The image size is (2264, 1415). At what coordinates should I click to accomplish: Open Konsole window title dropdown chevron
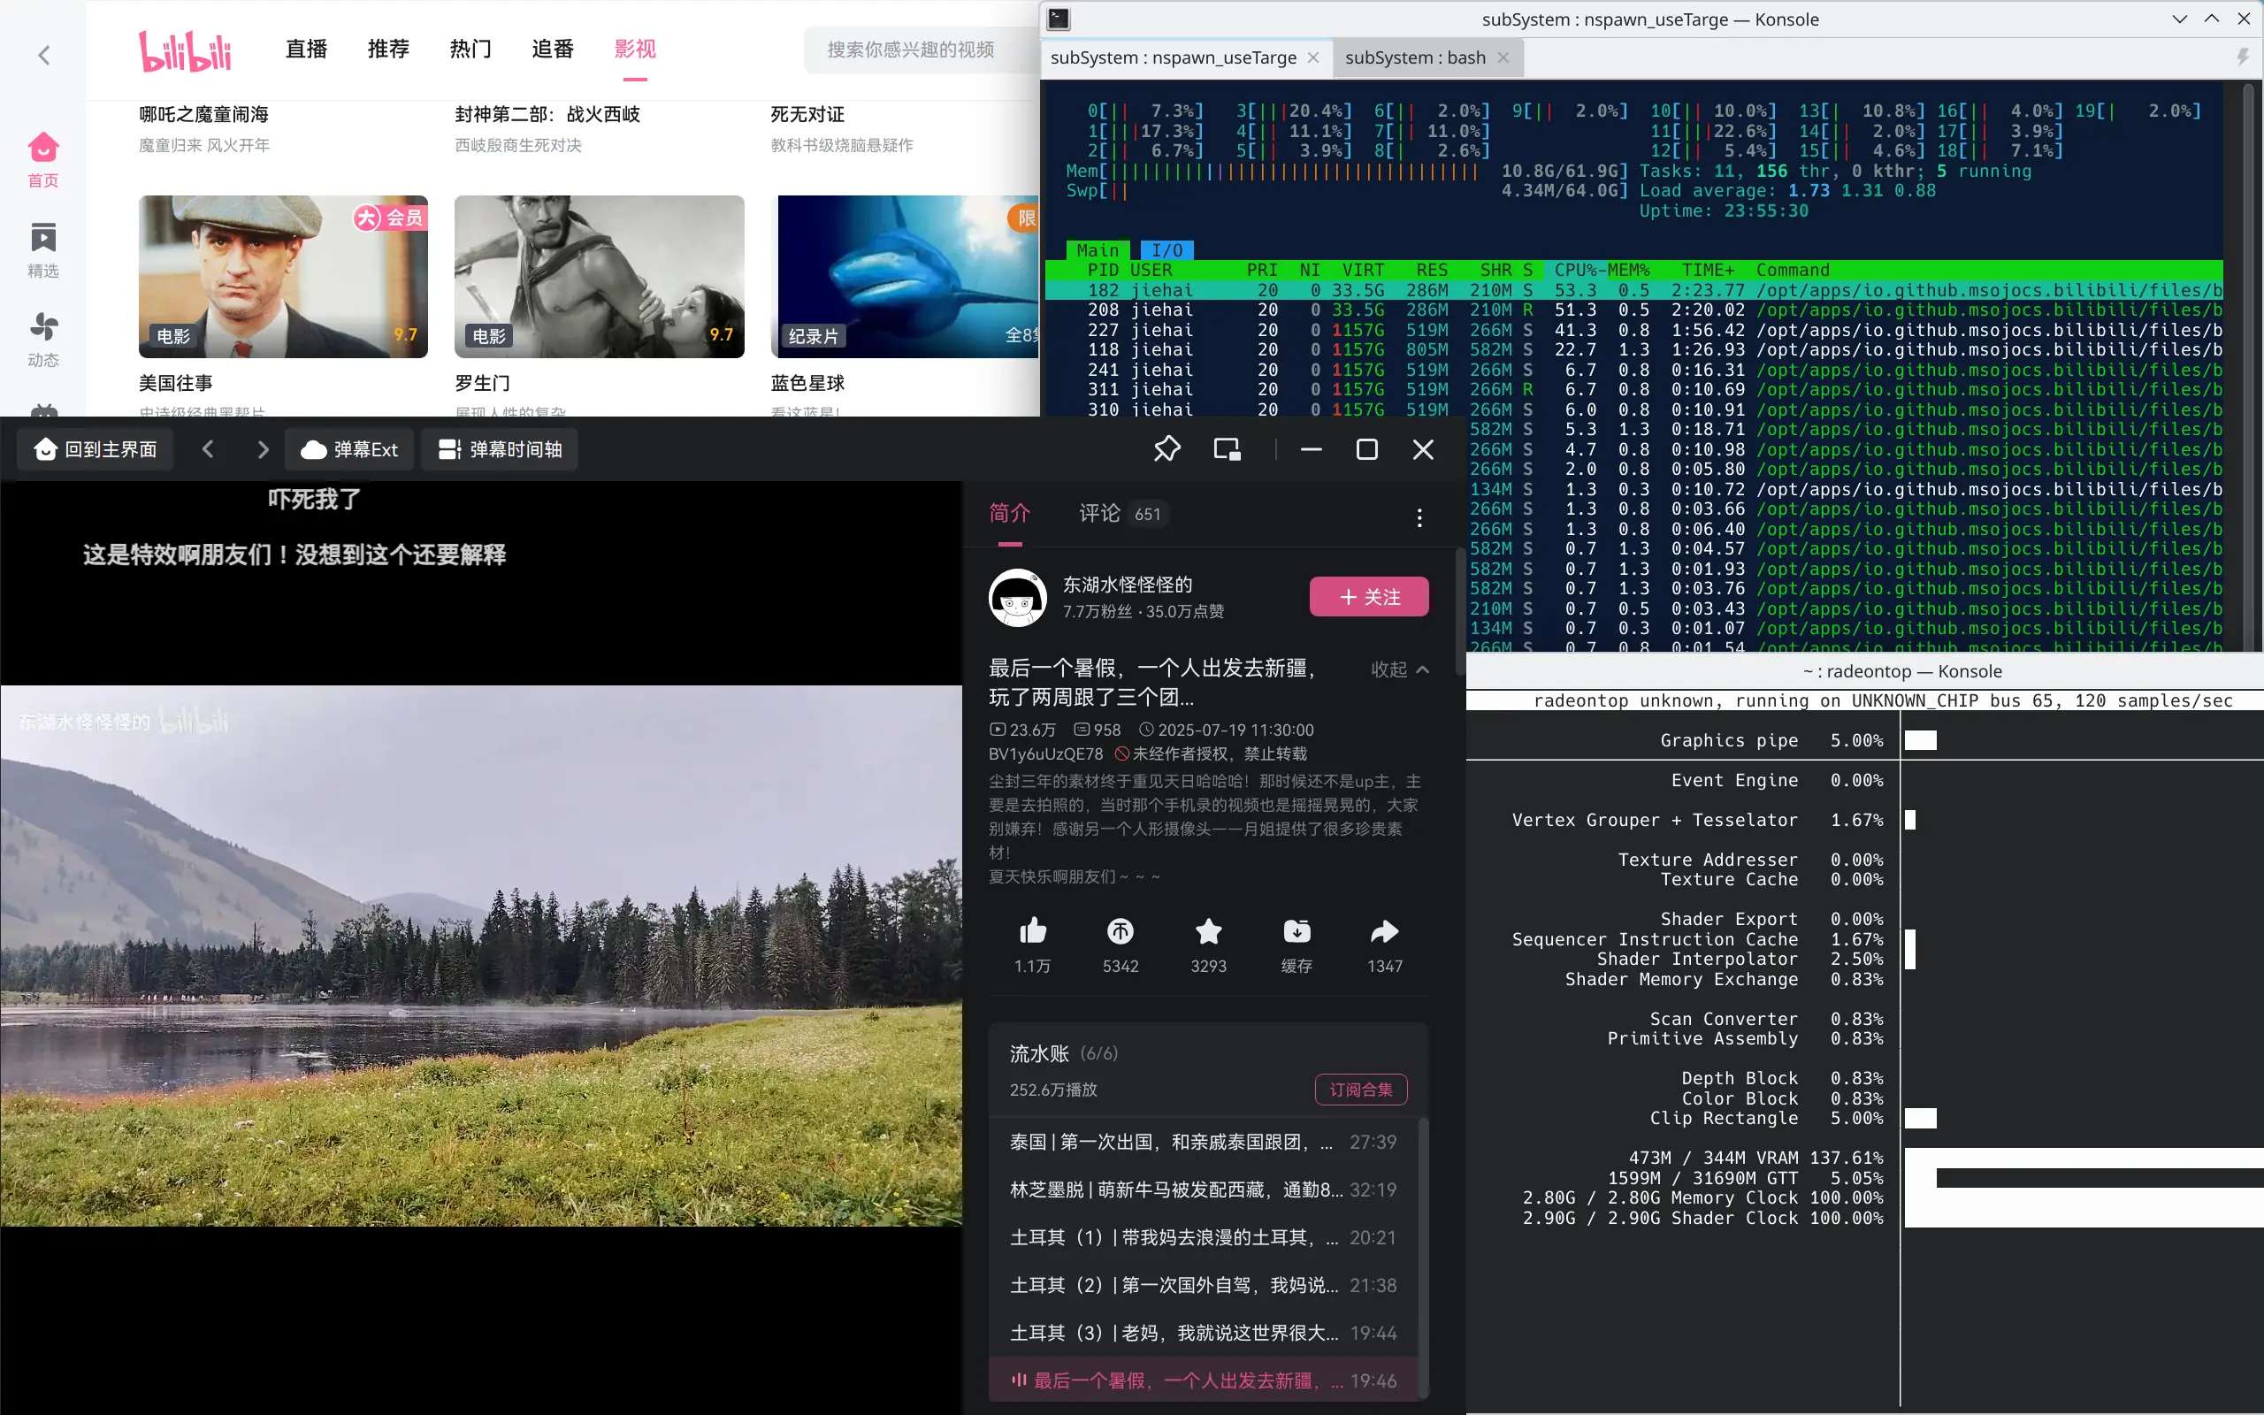click(2179, 19)
